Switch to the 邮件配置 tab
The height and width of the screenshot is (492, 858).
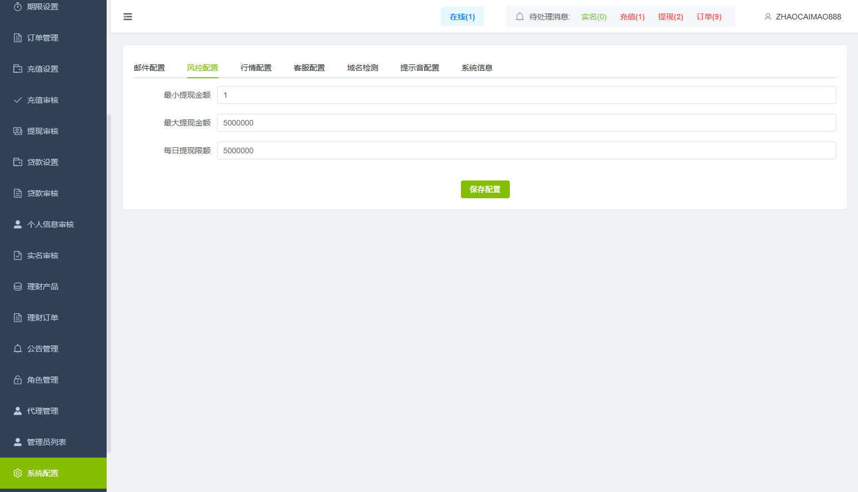coord(149,68)
